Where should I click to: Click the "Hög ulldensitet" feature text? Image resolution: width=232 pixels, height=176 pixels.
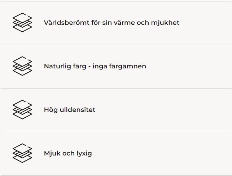coord(70,110)
